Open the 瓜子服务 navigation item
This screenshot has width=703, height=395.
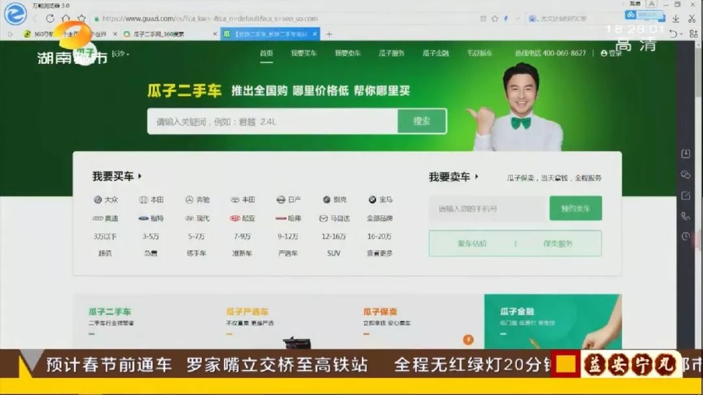391,53
